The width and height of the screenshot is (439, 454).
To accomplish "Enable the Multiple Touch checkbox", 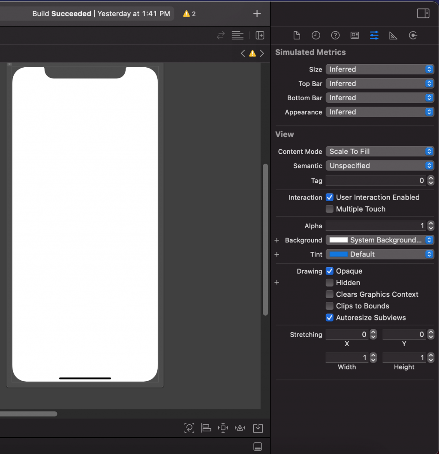I will tap(330, 209).
